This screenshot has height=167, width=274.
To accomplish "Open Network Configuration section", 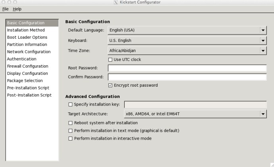I will pyautogui.click(x=32, y=52).
